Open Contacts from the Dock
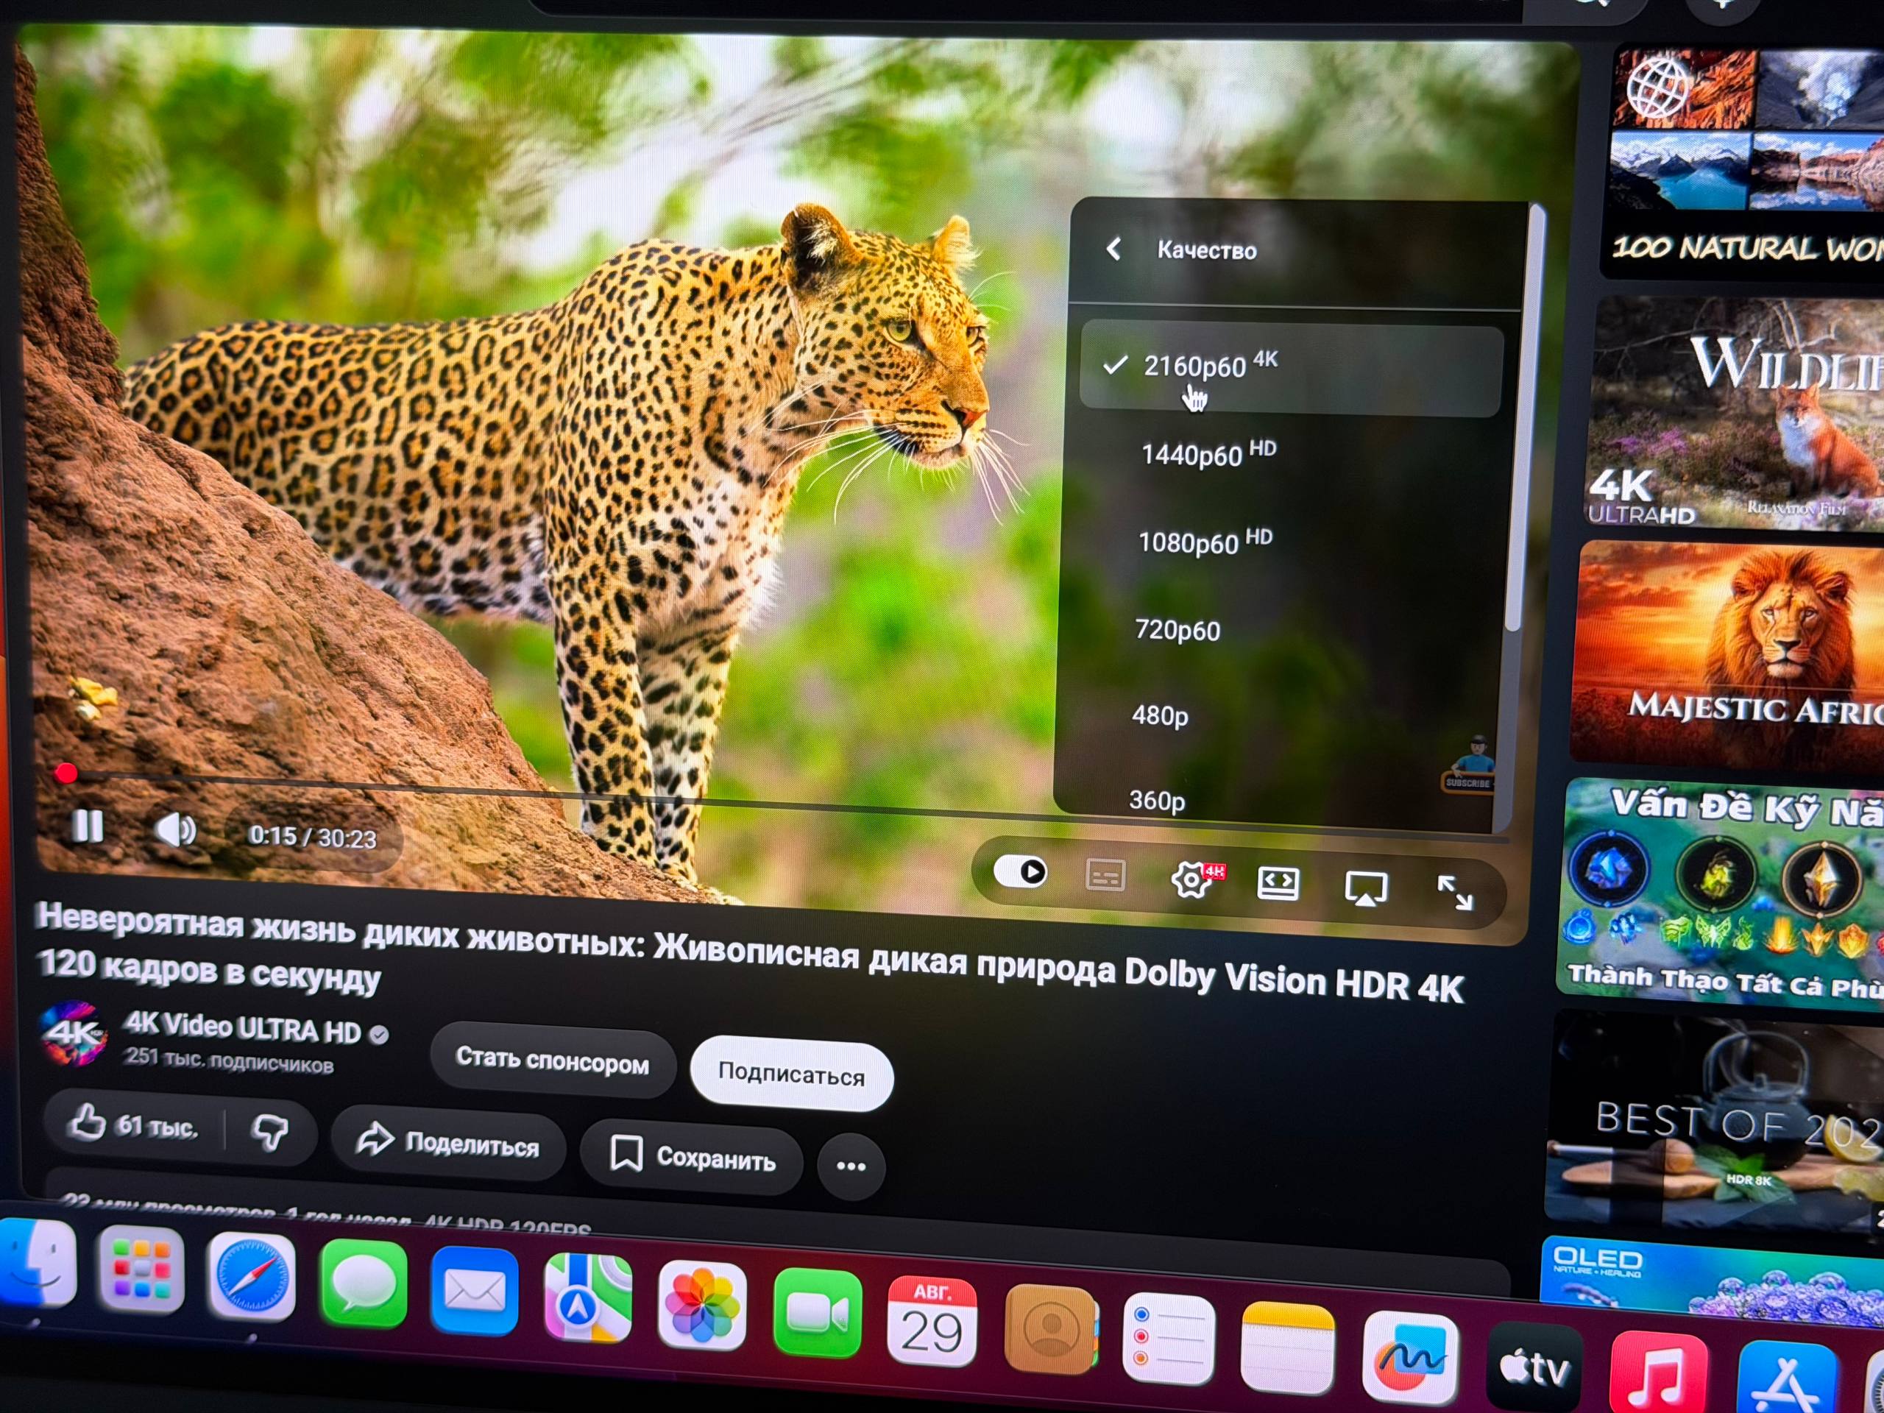This screenshot has width=1884, height=1413. (x=1051, y=1331)
